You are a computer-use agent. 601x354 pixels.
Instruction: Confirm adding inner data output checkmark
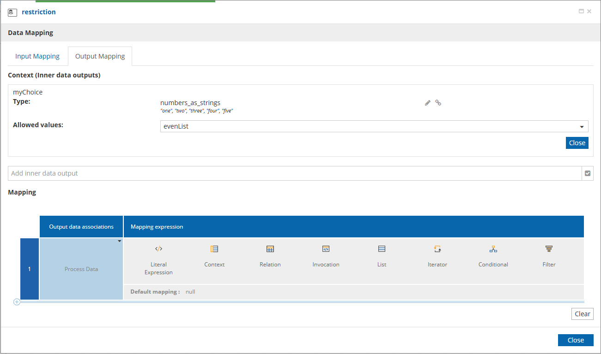[x=588, y=173]
